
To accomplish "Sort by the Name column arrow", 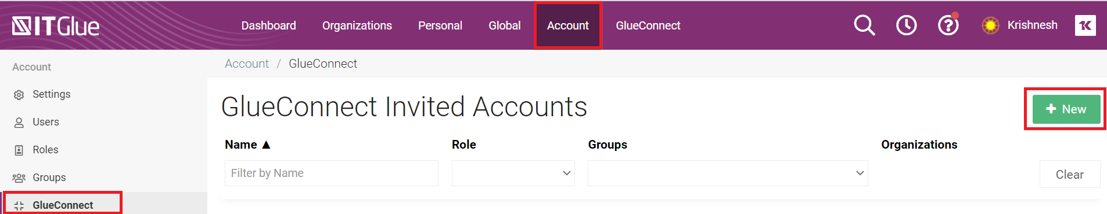I will (x=266, y=145).
